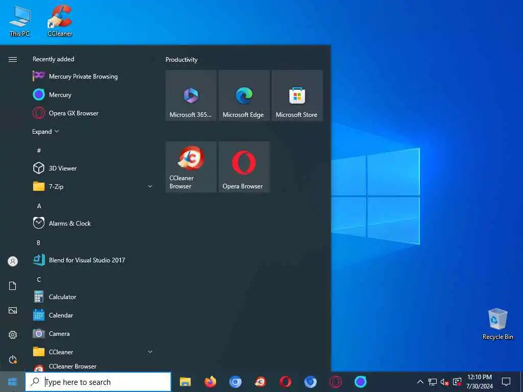The image size is (523, 392).
Task: Click the A letter header in app list
Action: click(x=39, y=206)
